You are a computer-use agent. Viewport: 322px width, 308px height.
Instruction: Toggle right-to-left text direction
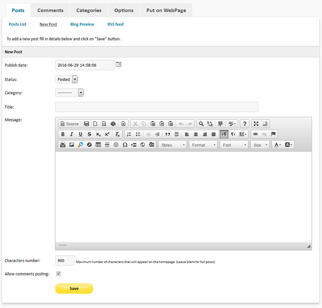tap(233, 134)
